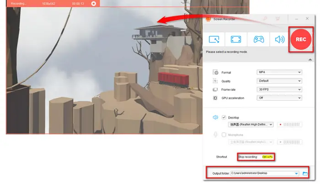Open the GPU acceleration dropdown showing Off
The height and width of the screenshot is (184, 320).
tap(279, 98)
